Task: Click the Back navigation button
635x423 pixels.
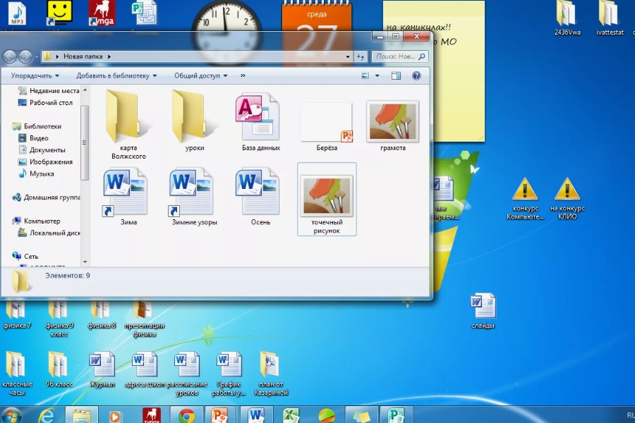Action: click(11, 56)
